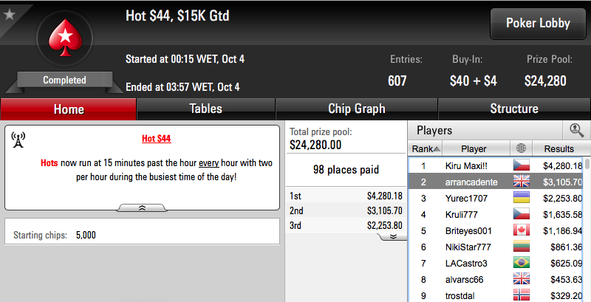Switch to the Tables tab
This screenshot has height=302, width=591.
pos(206,109)
